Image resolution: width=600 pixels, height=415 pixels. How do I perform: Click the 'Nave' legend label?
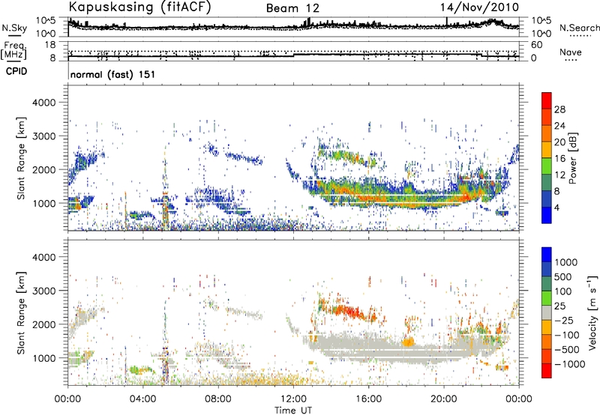tap(571, 52)
